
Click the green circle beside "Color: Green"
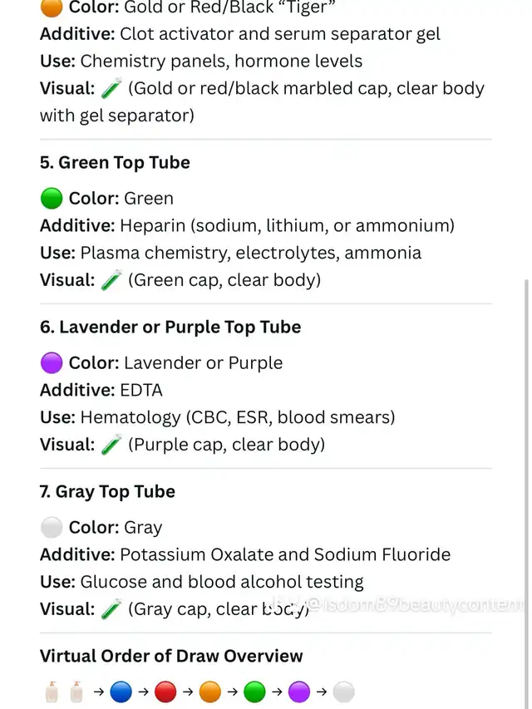click(52, 199)
